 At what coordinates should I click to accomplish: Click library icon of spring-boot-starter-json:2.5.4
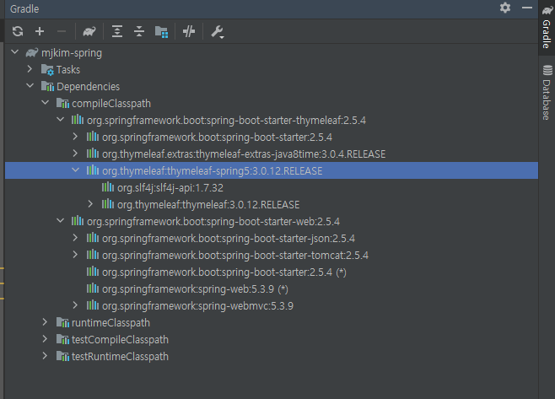(x=93, y=238)
